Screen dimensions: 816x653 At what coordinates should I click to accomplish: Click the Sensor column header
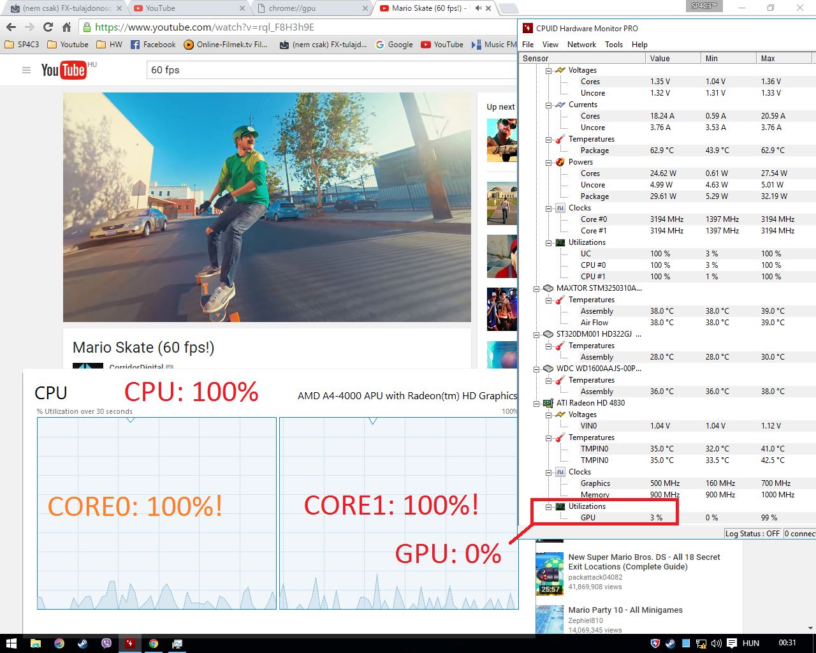tap(583, 58)
